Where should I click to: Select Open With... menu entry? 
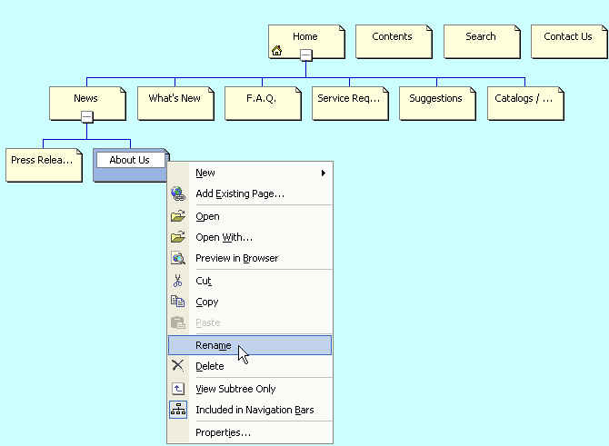(x=224, y=237)
